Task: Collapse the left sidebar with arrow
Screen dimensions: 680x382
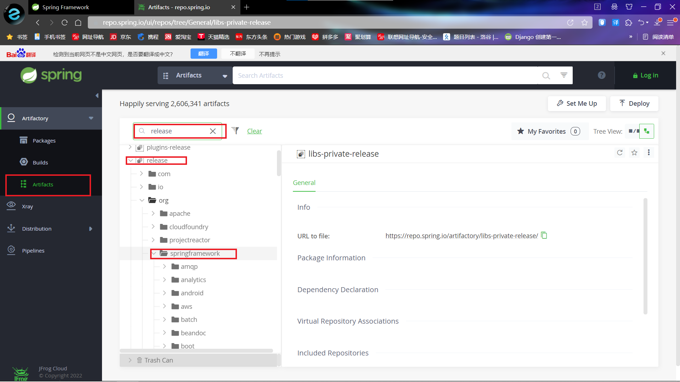Action: (97, 95)
